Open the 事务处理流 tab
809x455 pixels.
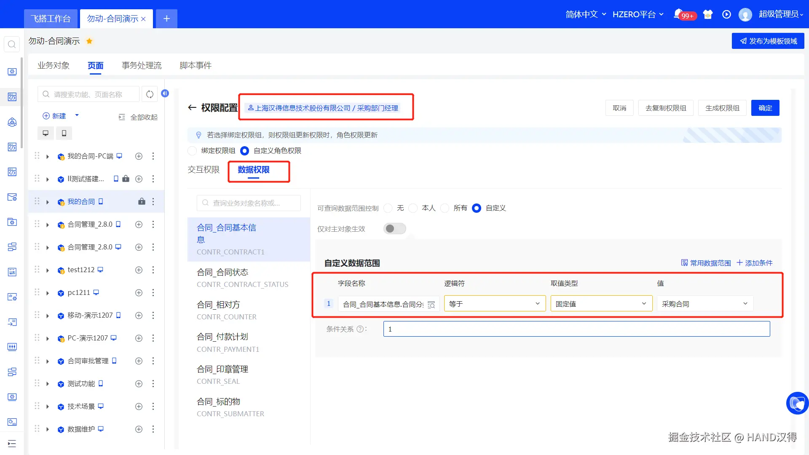[142, 66]
